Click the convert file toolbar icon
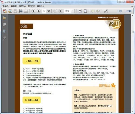The width and height of the screenshot is (135, 114). [10, 11]
